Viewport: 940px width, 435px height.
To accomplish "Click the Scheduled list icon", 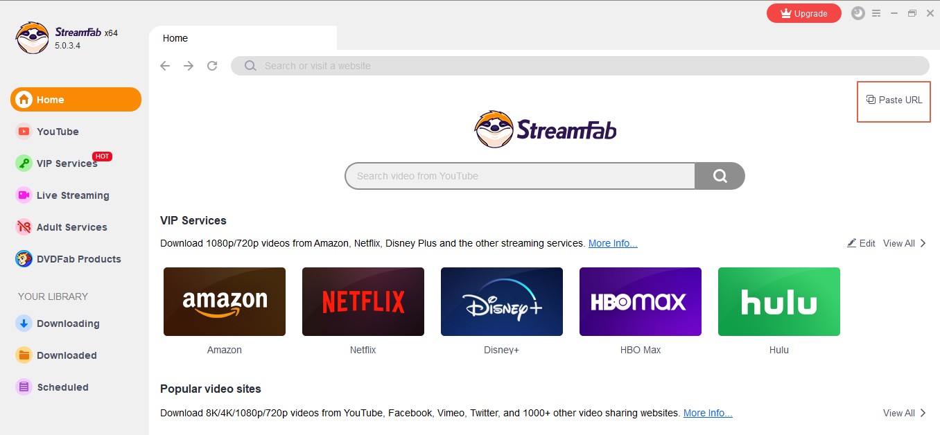I will point(24,387).
